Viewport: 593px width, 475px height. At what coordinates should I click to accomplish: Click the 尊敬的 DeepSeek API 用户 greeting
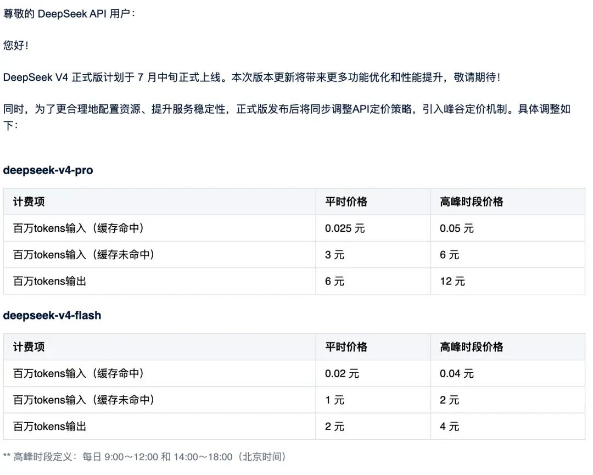(69, 14)
